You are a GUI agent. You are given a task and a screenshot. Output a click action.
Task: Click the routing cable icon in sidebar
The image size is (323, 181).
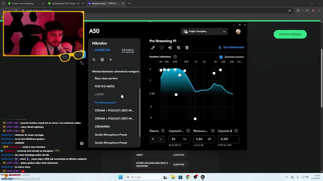pyautogui.click(x=82, y=63)
